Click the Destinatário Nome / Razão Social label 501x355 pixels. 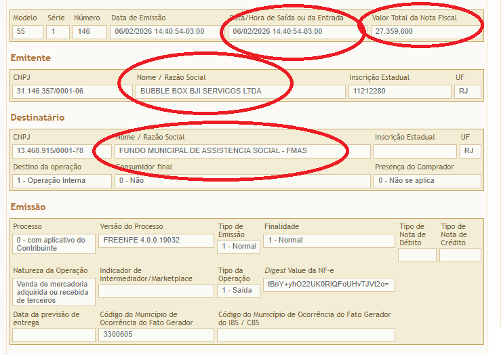[151, 138]
